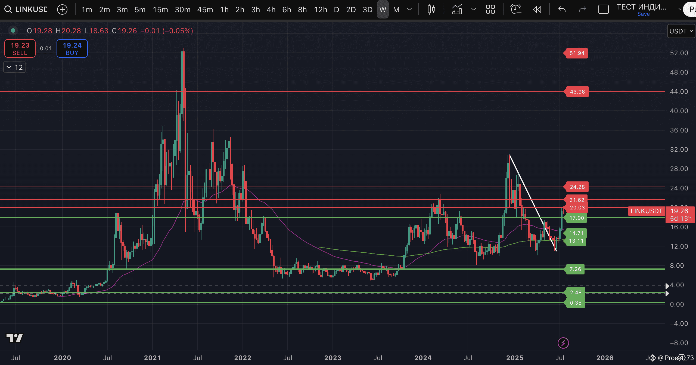Viewport: 696px width, 365px height.
Task: Select the 15m timeframe
Action: click(160, 10)
